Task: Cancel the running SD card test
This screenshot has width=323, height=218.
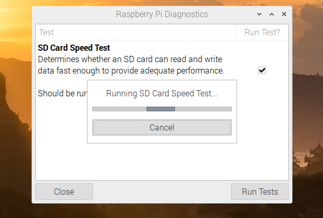Action: [x=162, y=127]
